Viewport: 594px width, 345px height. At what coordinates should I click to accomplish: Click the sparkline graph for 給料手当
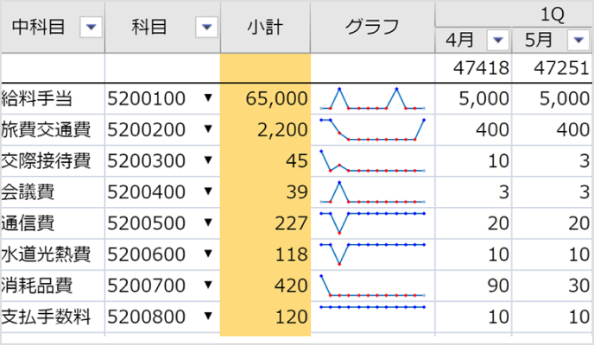pyautogui.click(x=372, y=98)
